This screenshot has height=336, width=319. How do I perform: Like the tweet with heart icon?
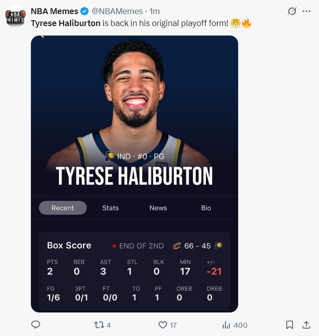point(162,325)
